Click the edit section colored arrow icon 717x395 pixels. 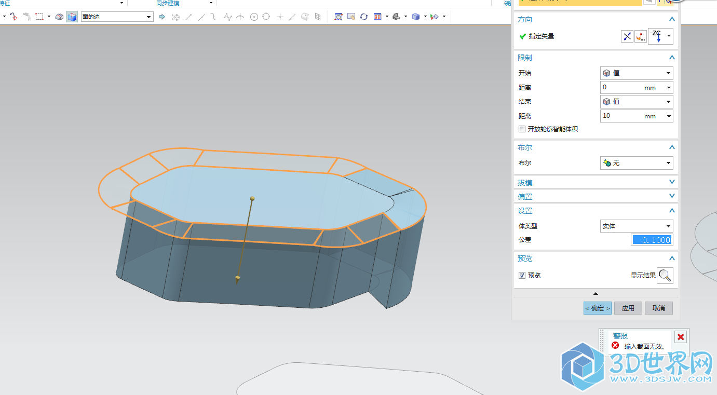[x=434, y=17]
